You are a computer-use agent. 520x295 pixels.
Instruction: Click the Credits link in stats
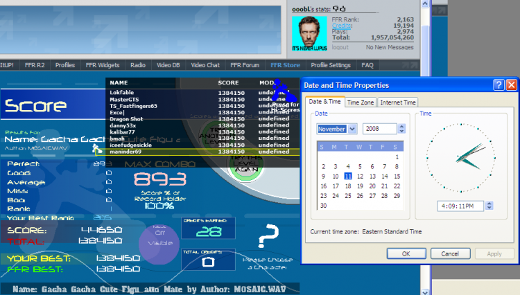(341, 26)
